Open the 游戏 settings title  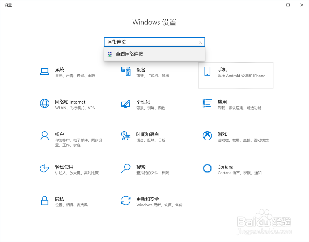pyautogui.click(x=222, y=134)
